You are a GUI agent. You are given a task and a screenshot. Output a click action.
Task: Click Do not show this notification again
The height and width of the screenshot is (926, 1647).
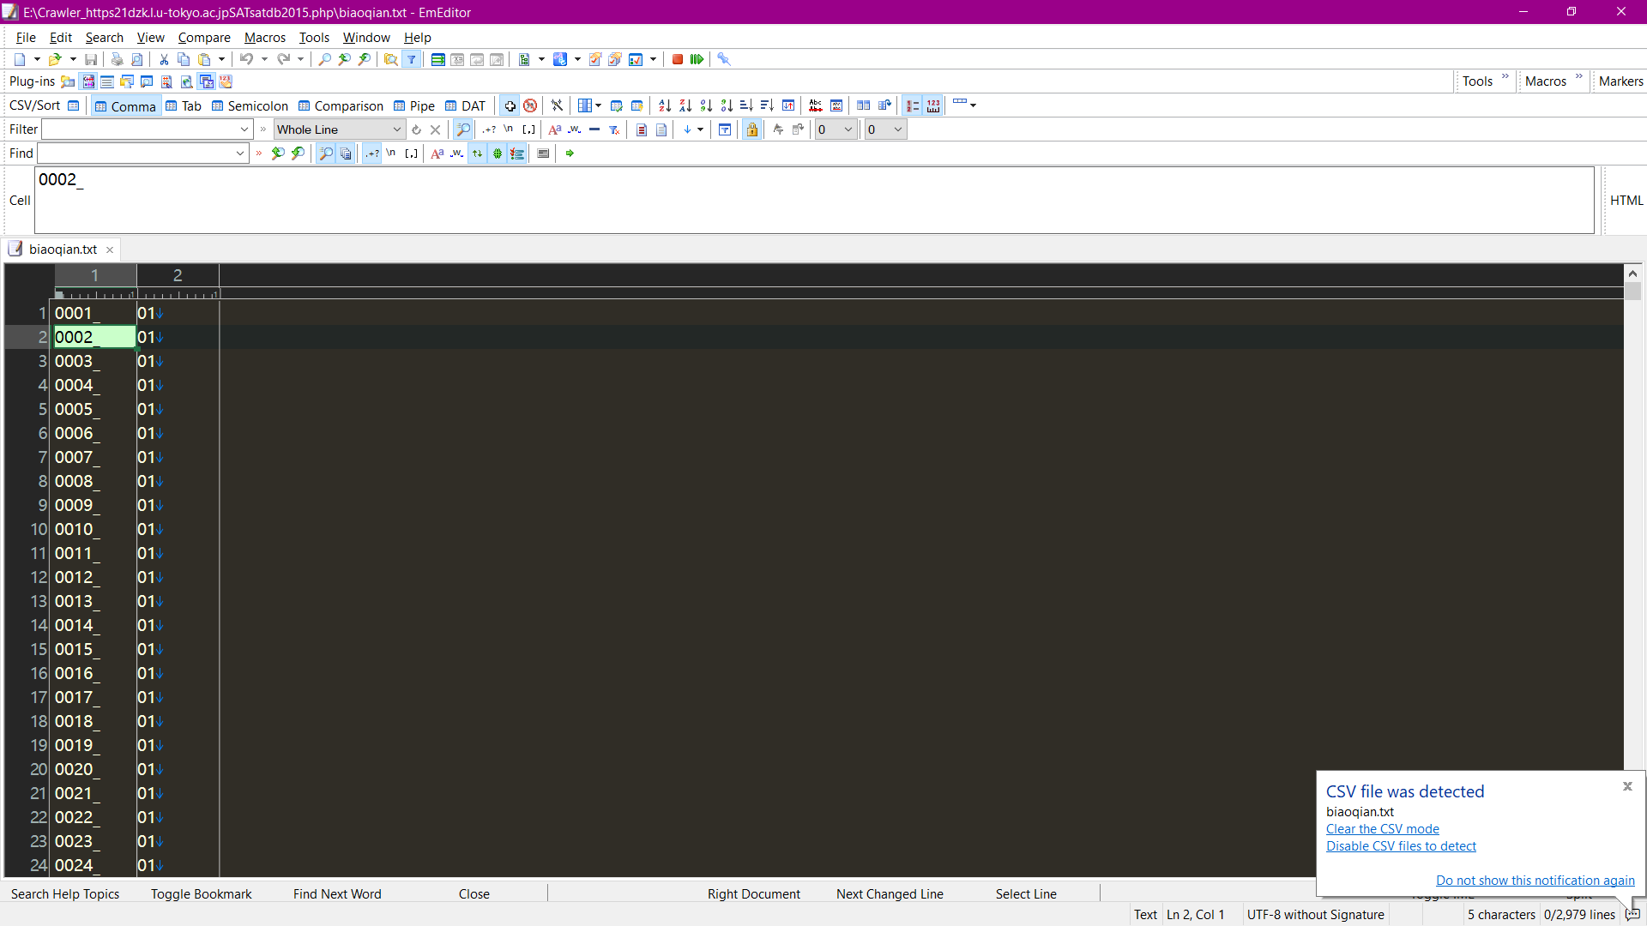(x=1535, y=880)
